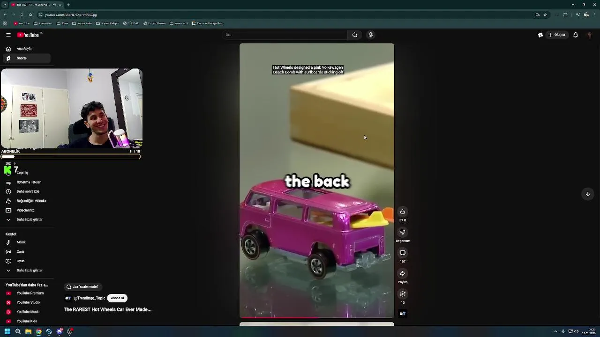Open File Explorer from taskbar

(x=28, y=331)
